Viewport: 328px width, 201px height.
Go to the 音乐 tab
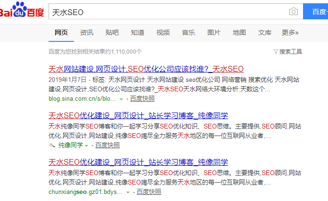[188, 32]
